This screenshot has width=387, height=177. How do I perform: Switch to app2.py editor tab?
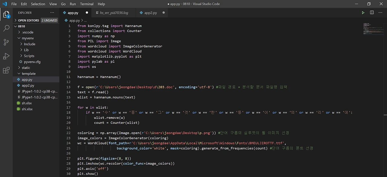(152, 13)
